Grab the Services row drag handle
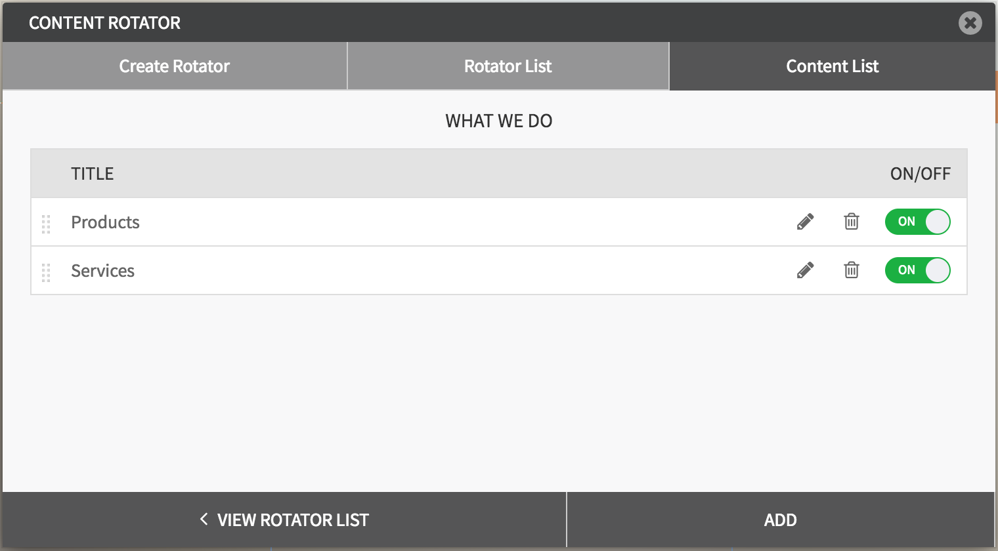998x551 pixels. point(46,272)
